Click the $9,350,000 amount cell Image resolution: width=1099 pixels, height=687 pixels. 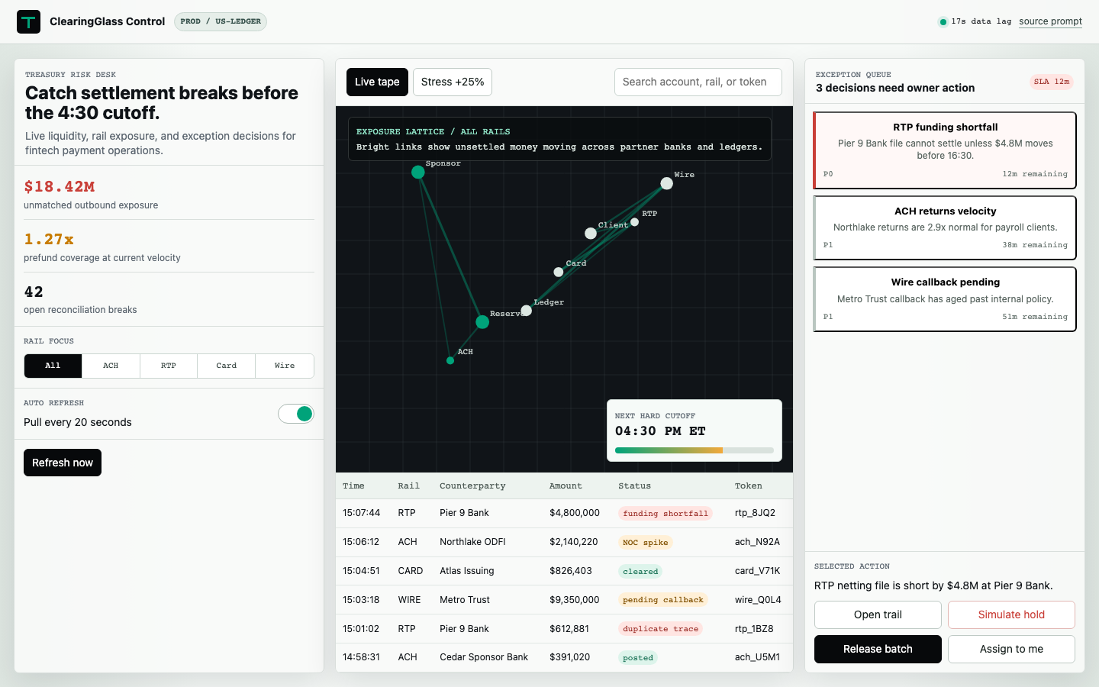(x=575, y=600)
